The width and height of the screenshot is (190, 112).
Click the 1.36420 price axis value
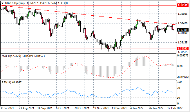(182, 23)
